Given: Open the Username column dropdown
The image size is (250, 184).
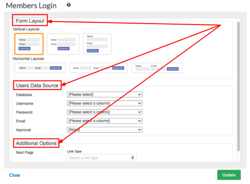Looking at the screenshot, I should (x=104, y=103).
